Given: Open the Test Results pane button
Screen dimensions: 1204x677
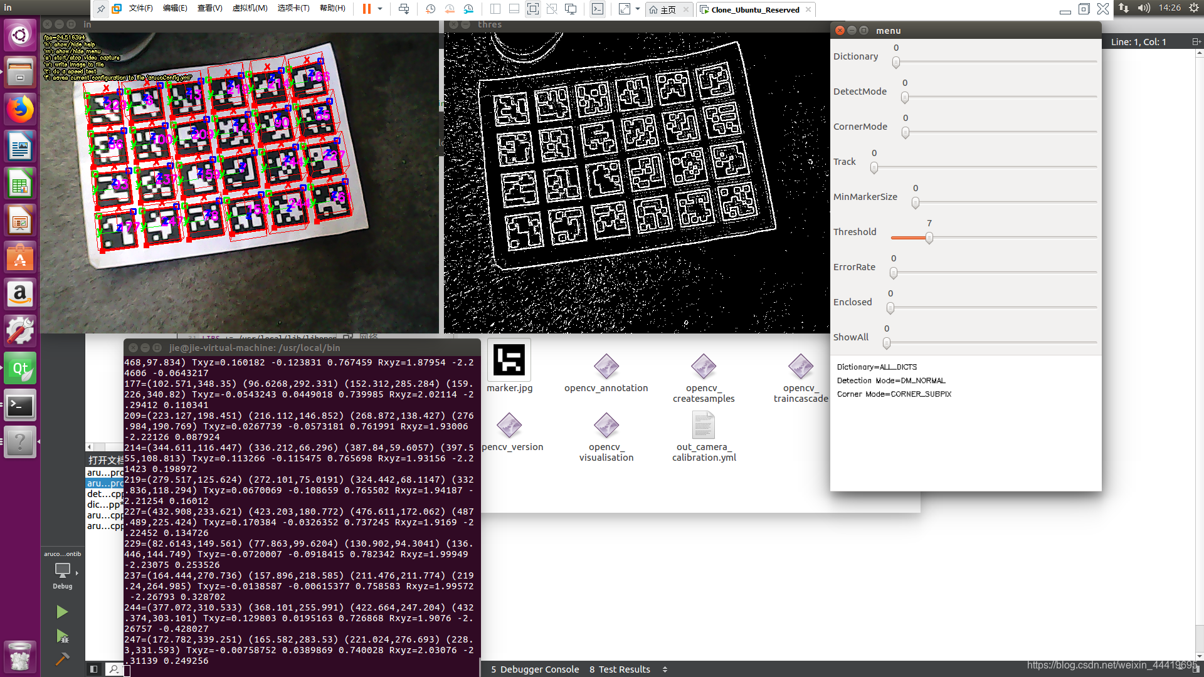Looking at the screenshot, I should point(620,669).
